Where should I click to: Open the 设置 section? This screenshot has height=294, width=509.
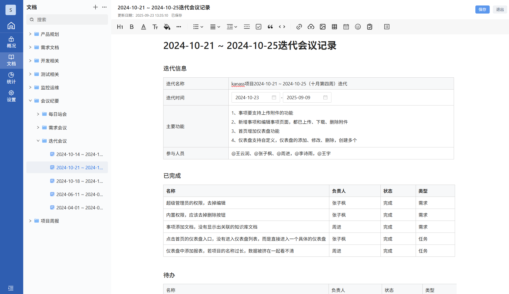click(11, 96)
